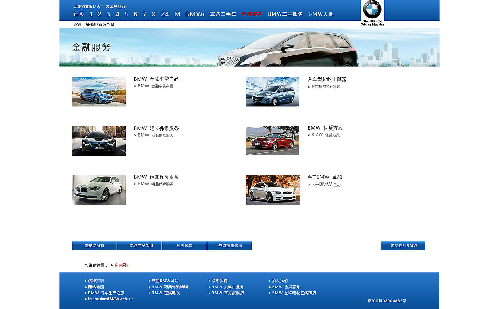Click the BMW 租赁方案 heading
Viewport: 499px width, 309px height.
pyautogui.click(x=325, y=128)
